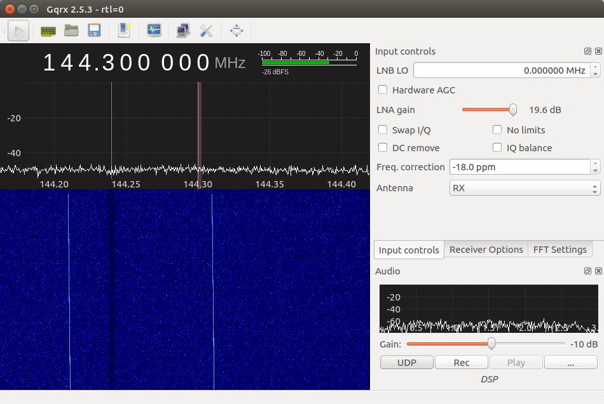This screenshot has width=604, height=404.
Task: Open the I/O device configuration icon
Action: (x=48, y=30)
